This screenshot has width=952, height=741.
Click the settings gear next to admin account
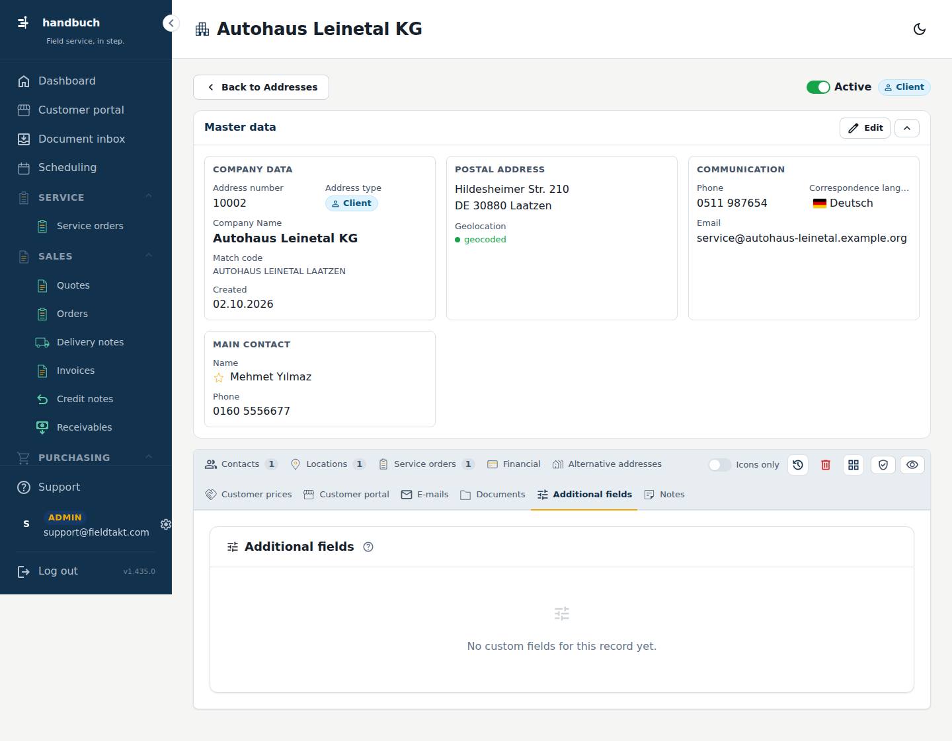coord(166,524)
